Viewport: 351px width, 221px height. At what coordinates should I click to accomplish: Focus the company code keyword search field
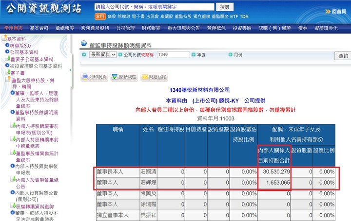coord(154,7)
